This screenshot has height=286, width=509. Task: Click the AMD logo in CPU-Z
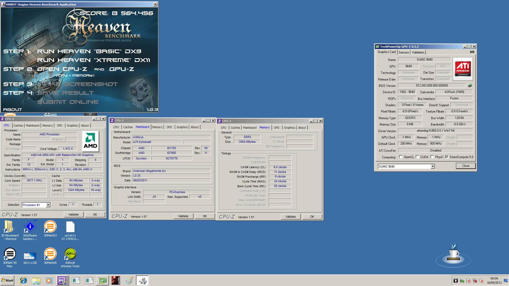pyautogui.click(x=90, y=141)
